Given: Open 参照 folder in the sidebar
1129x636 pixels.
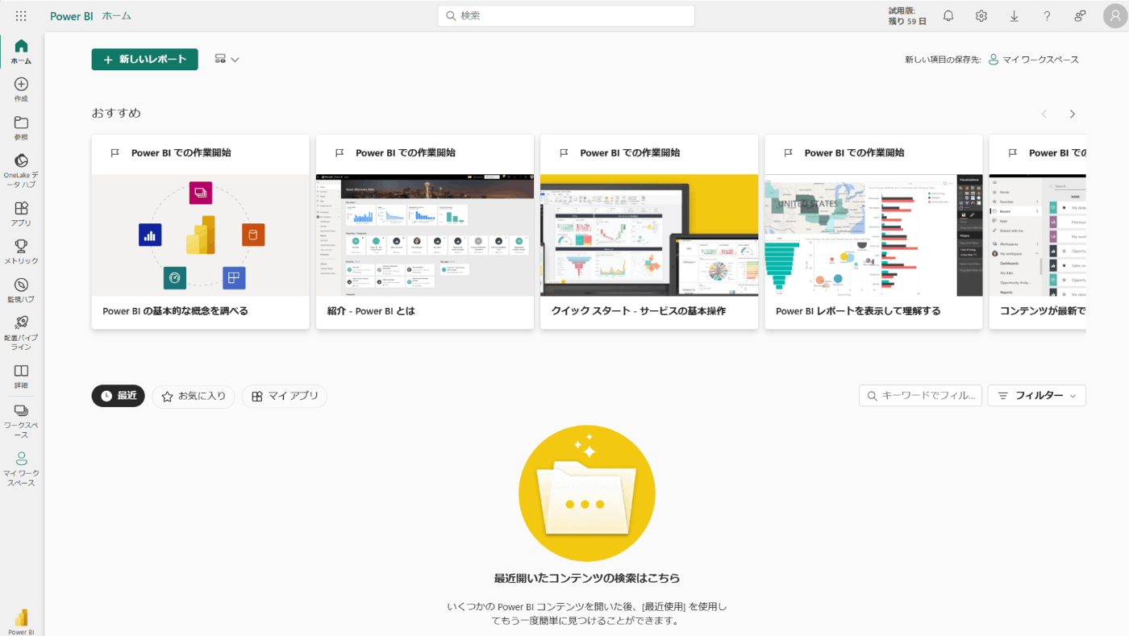Looking at the screenshot, I should [x=21, y=128].
